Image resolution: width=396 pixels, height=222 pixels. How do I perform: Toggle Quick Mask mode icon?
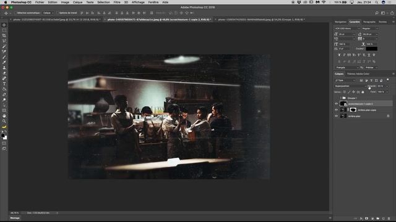[4, 143]
